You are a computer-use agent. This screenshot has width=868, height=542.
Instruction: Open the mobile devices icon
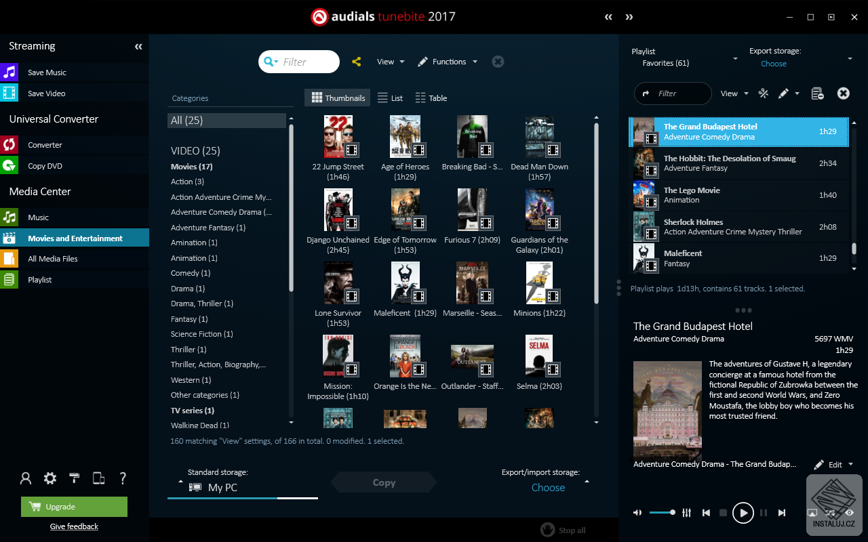pos(98,478)
